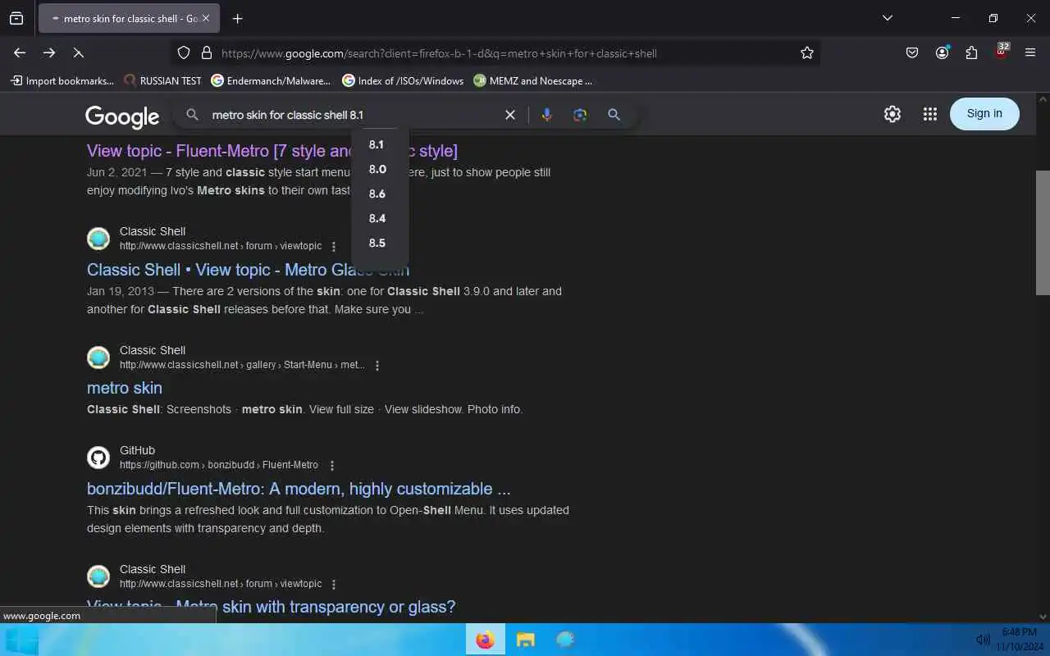Image resolution: width=1050 pixels, height=656 pixels.
Task: Open the Fluent-Metro 7 style topic result
Action: tap(272, 151)
